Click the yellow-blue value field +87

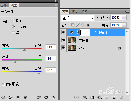click(51, 70)
